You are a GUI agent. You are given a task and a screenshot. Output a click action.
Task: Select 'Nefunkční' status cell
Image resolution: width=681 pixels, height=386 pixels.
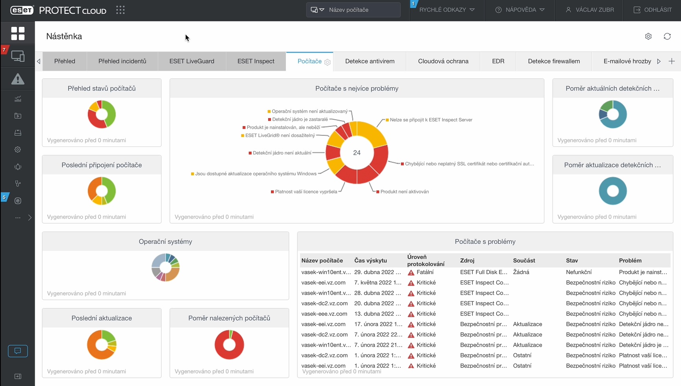coord(579,272)
